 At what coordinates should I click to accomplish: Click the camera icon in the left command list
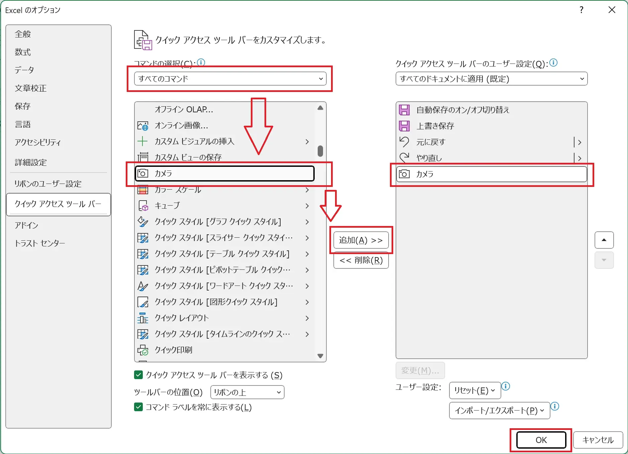point(143,173)
